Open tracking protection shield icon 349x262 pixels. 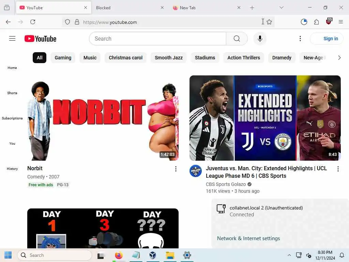(67, 22)
